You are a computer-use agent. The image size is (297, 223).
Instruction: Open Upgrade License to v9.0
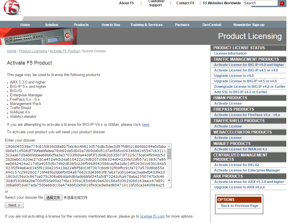(234, 76)
